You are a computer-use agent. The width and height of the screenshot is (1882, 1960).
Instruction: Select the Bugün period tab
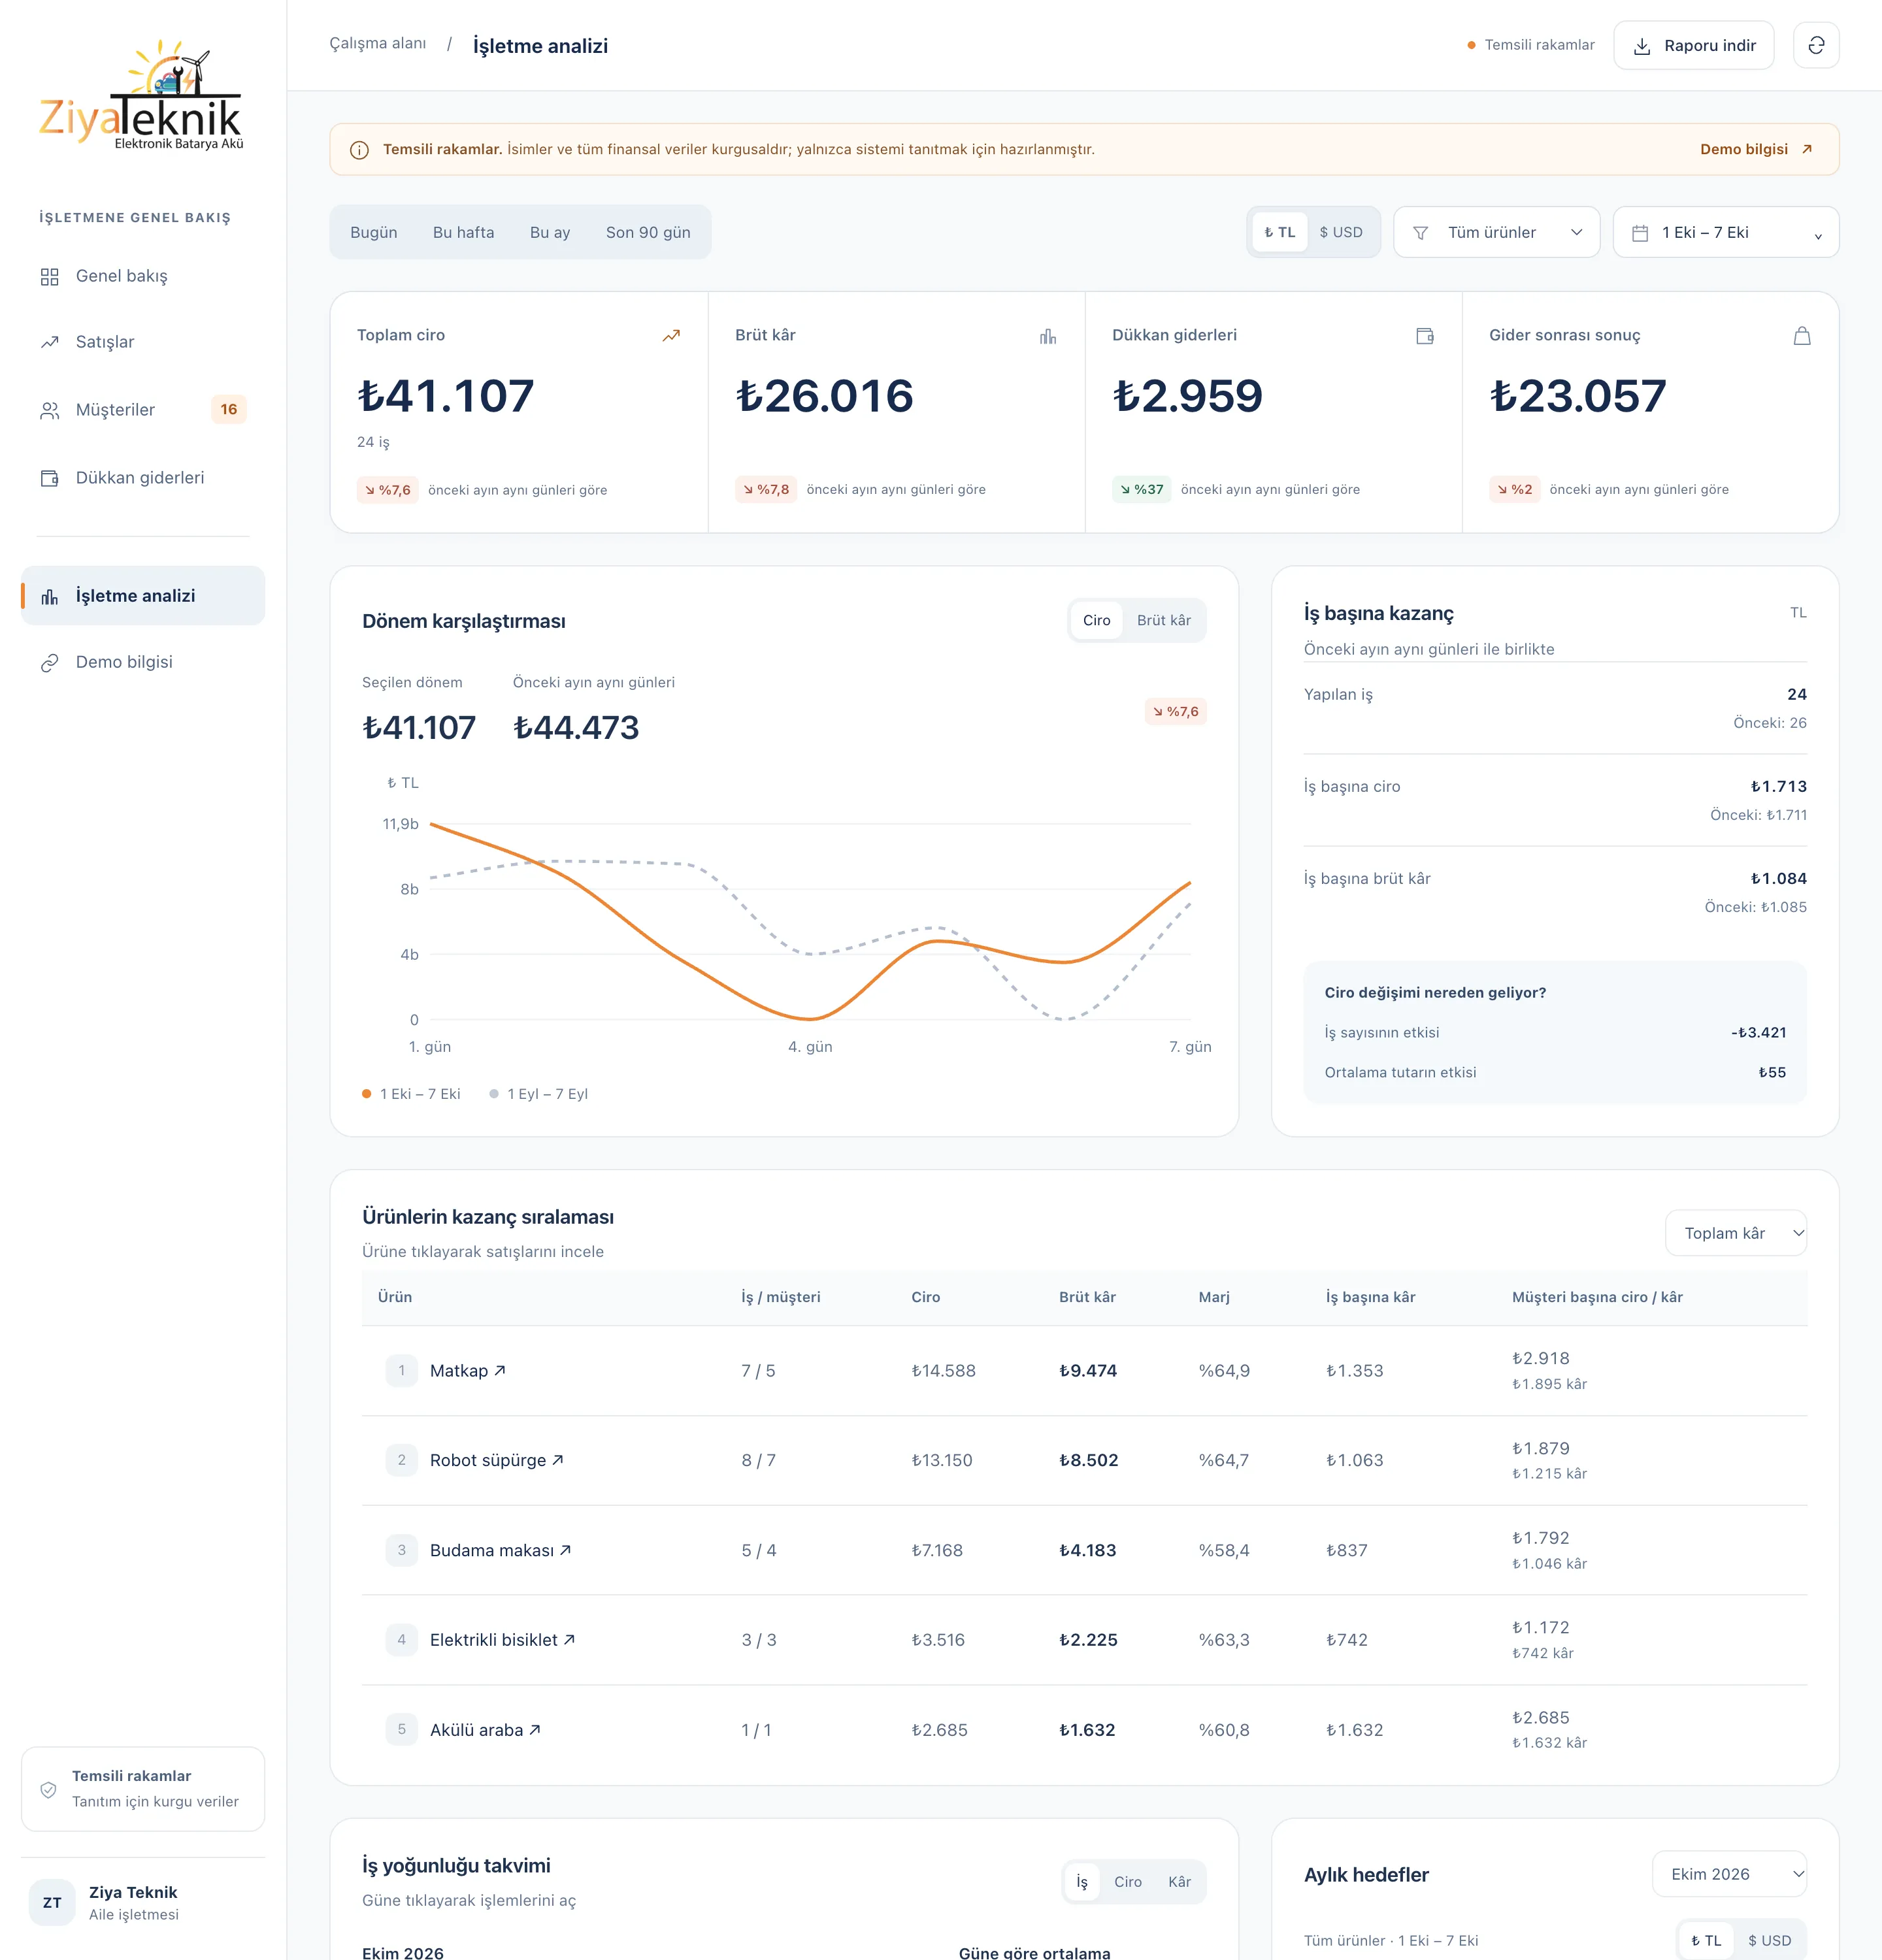(374, 232)
